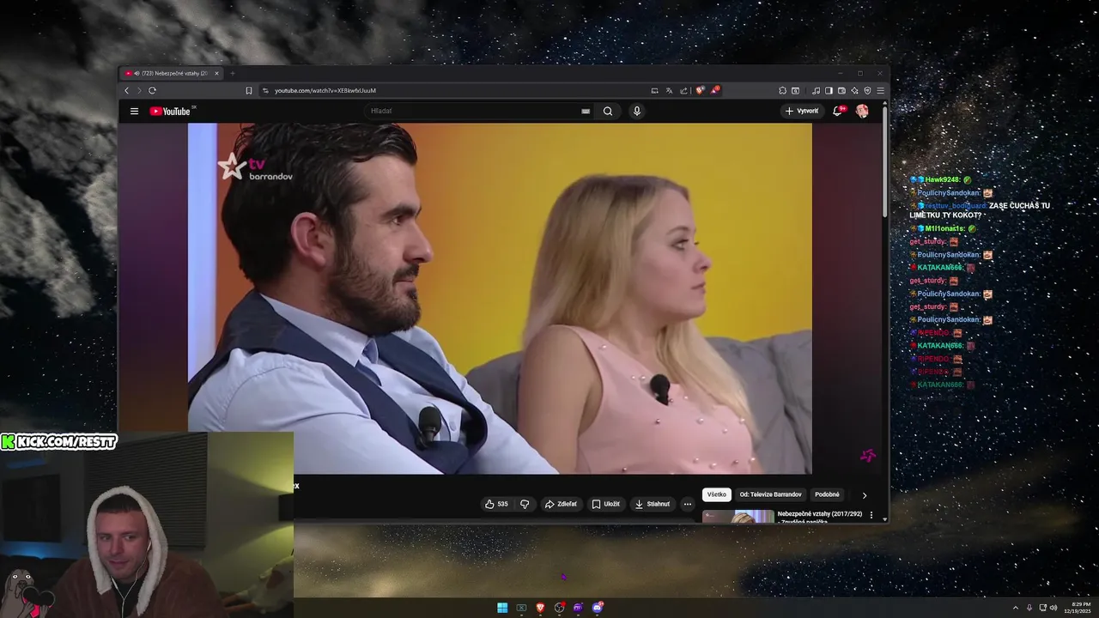Click the system tray microphone icon
Viewport: 1099px width, 618px height.
[x=1029, y=608]
